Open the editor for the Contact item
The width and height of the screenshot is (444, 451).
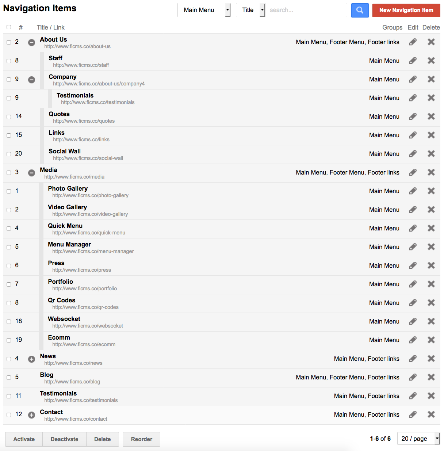point(413,414)
